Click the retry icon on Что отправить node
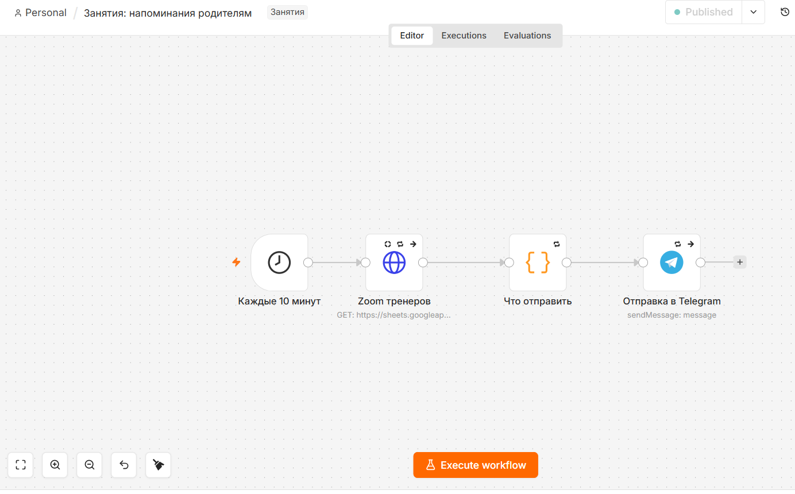The width and height of the screenshot is (795, 494). 557,244
